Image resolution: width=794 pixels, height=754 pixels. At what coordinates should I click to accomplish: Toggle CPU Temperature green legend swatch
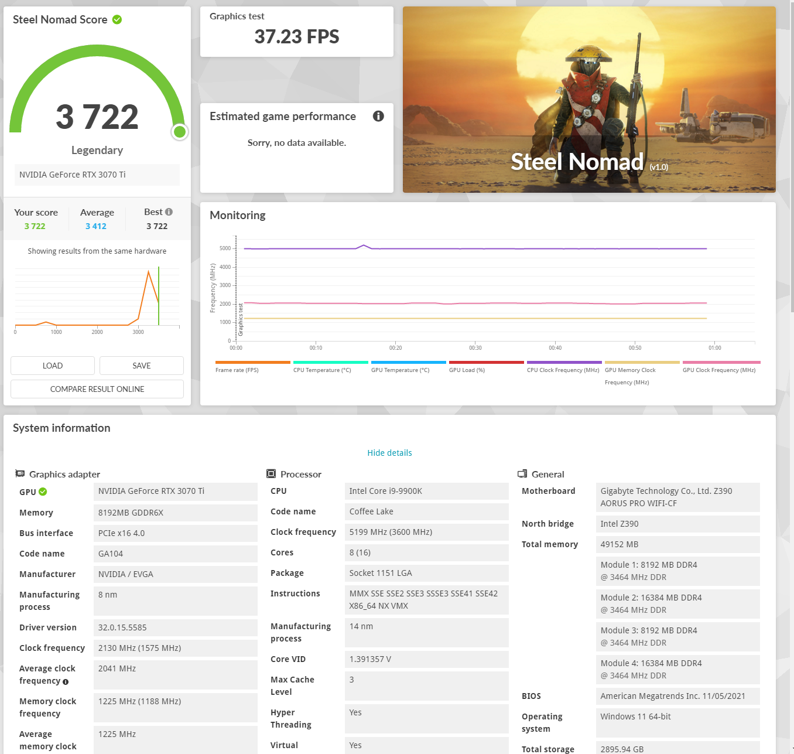click(x=331, y=363)
